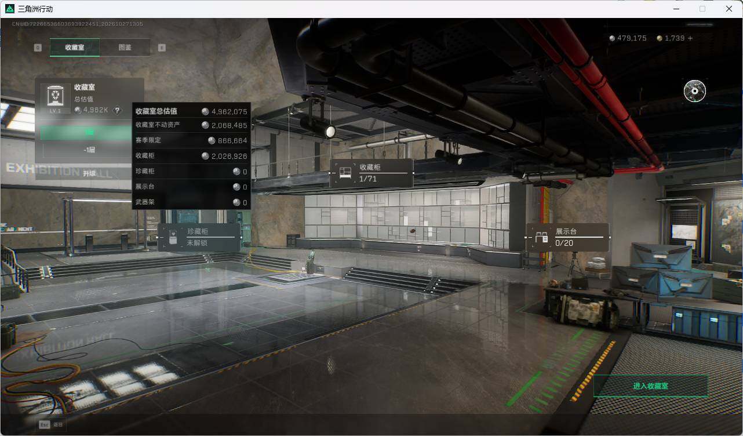The height and width of the screenshot is (436, 743).
Task: Switch to the 收藏室 tab
Action: [75, 48]
